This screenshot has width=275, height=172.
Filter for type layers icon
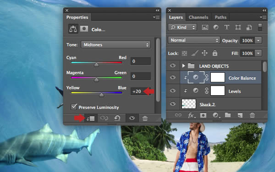click(227, 27)
